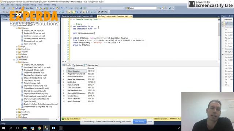Open the File menu

[x=3, y=5]
